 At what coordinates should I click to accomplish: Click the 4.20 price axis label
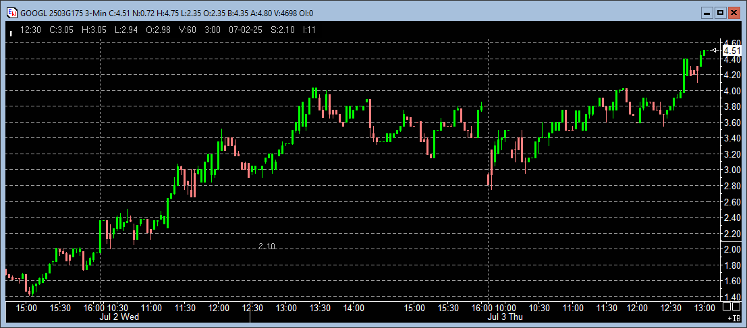point(731,75)
